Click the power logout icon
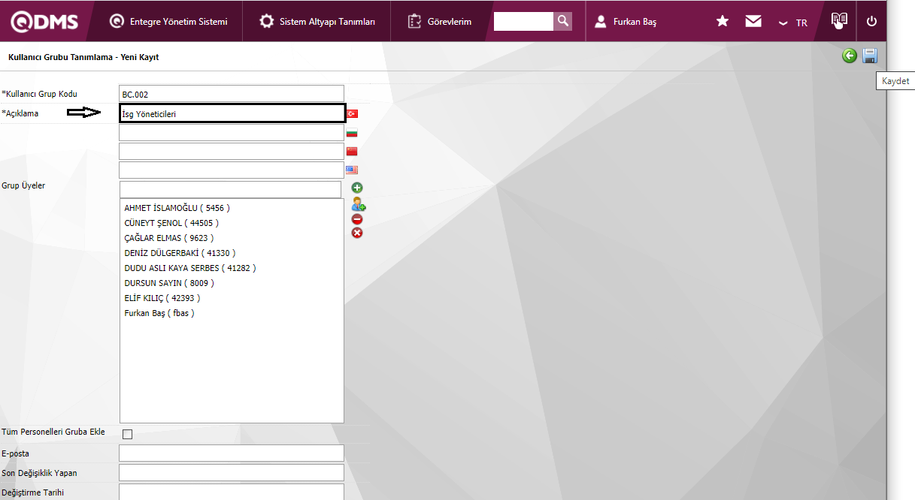Viewport: 915px width, 500px height. tap(871, 21)
